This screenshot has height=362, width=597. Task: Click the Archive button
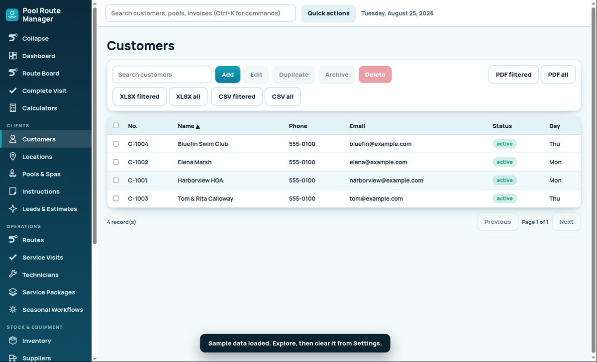point(337,75)
